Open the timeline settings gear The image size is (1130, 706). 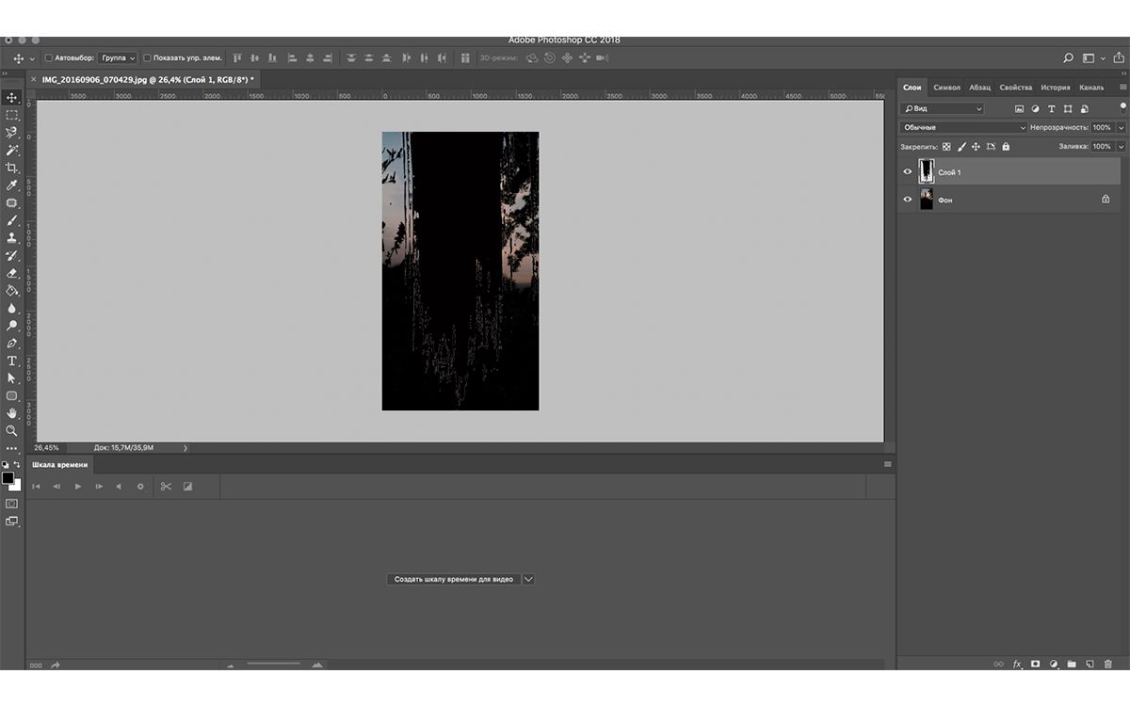tap(140, 487)
